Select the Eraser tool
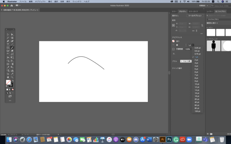231x144 pixels. point(12,51)
